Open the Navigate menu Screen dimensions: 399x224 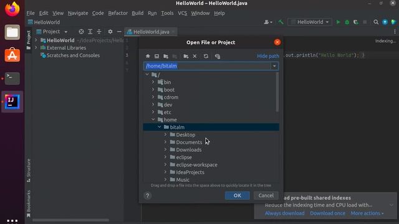(78, 13)
